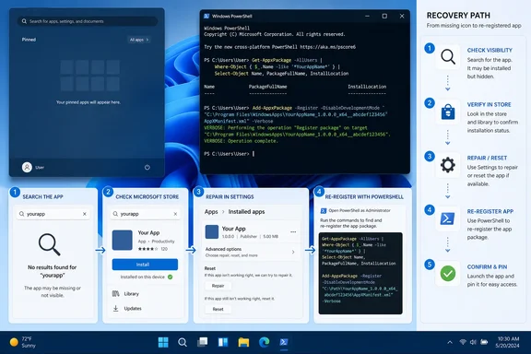Click the battery tray icon
This screenshot has width=531, height=354.
tap(484, 342)
